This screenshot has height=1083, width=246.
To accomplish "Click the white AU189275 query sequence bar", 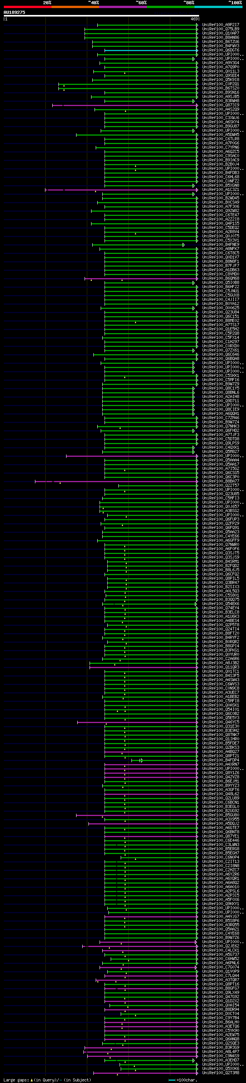I will [101, 15].
